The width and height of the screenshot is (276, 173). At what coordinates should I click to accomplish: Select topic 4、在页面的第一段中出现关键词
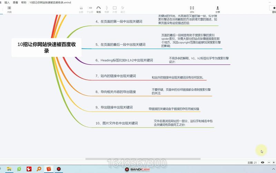(x=119, y=21)
